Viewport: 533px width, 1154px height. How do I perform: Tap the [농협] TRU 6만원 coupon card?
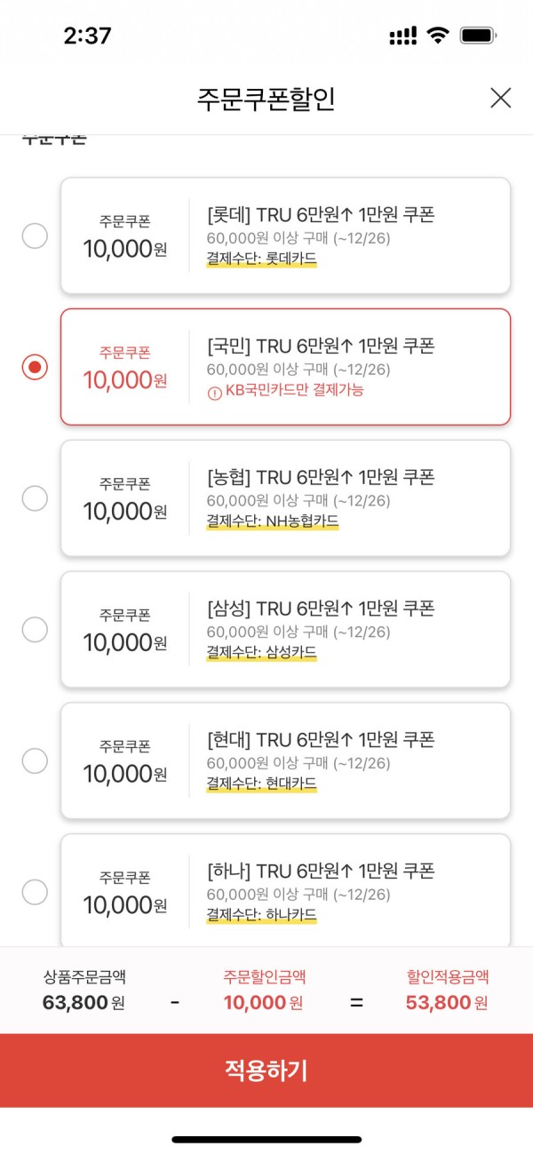click(x=285, y=498)
